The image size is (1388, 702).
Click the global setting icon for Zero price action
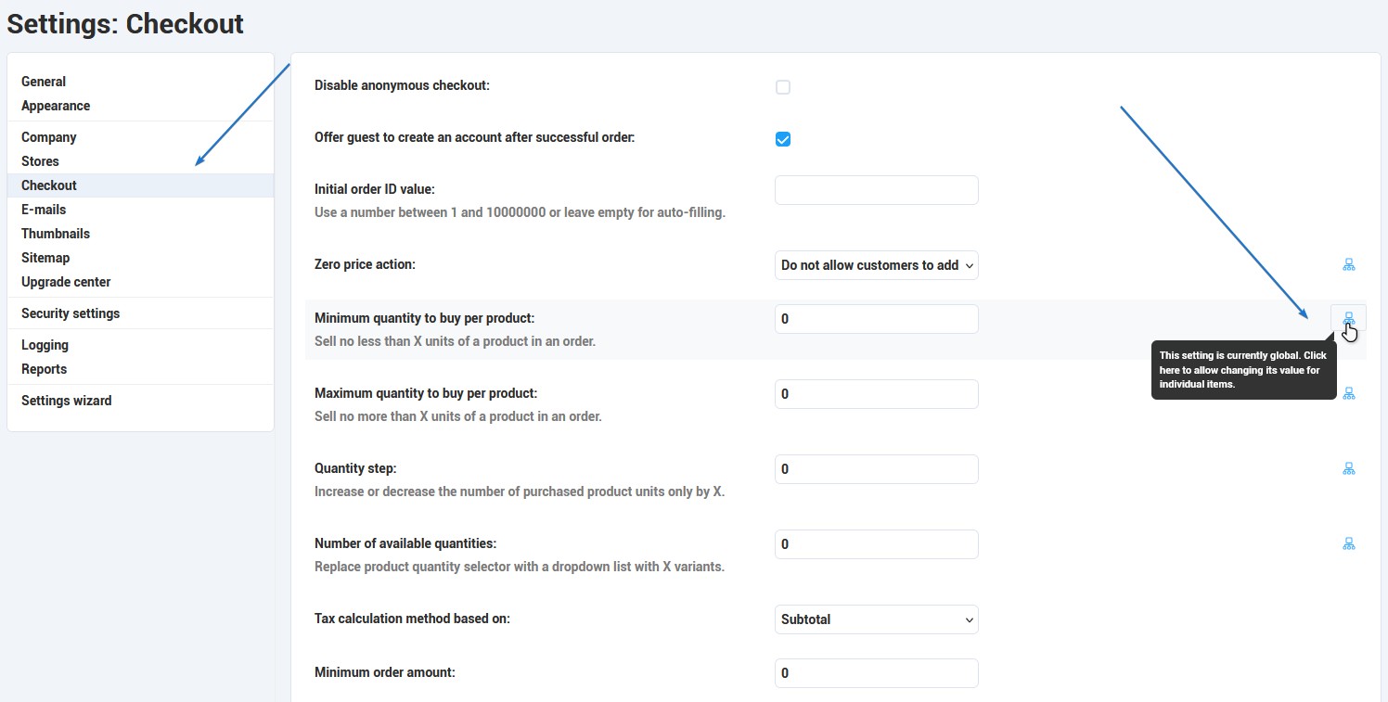pos(1349,265)
